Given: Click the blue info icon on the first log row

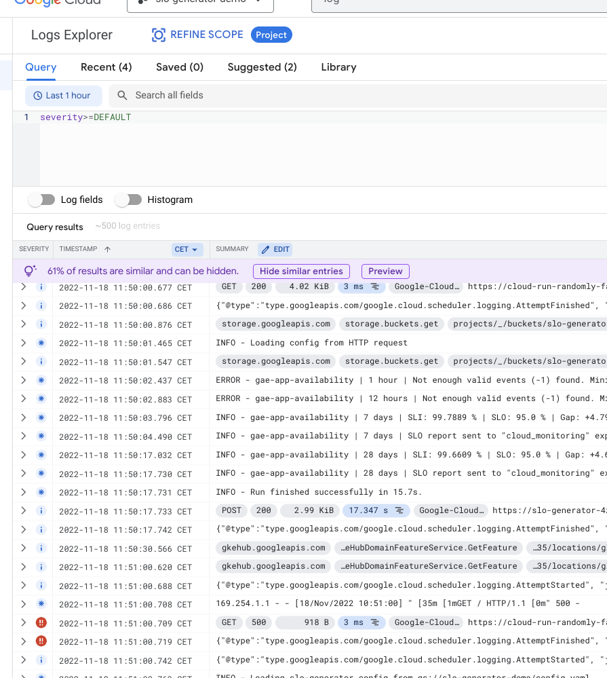Looking at the screenshot, I should point(41,286).
